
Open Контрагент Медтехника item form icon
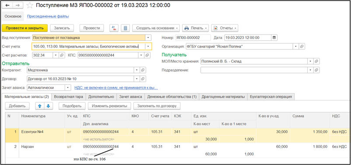[143, 70]
